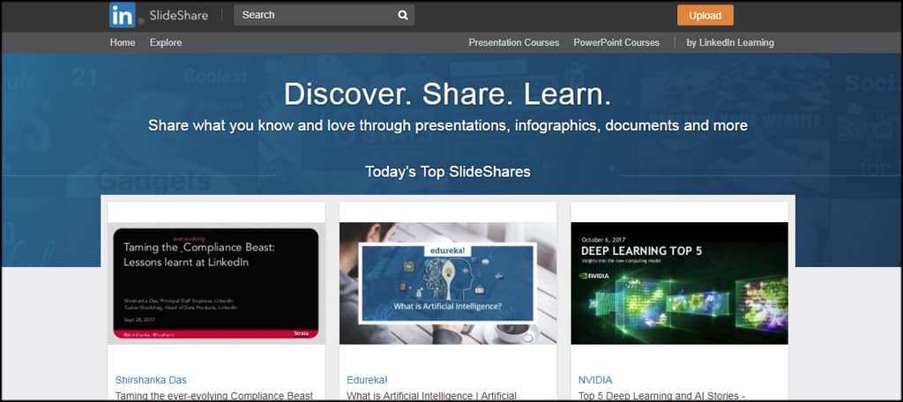The image size is (903, 402).
Task: Click the Today's Top SlideShares heading
Action: [x=447, y=172]
